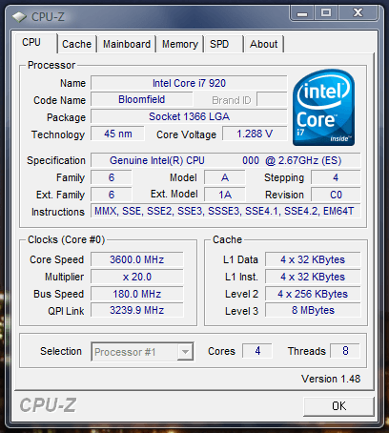Click the Core Speed value field
The height and width of the screenshot is (433, 389).
click(137, 259)
